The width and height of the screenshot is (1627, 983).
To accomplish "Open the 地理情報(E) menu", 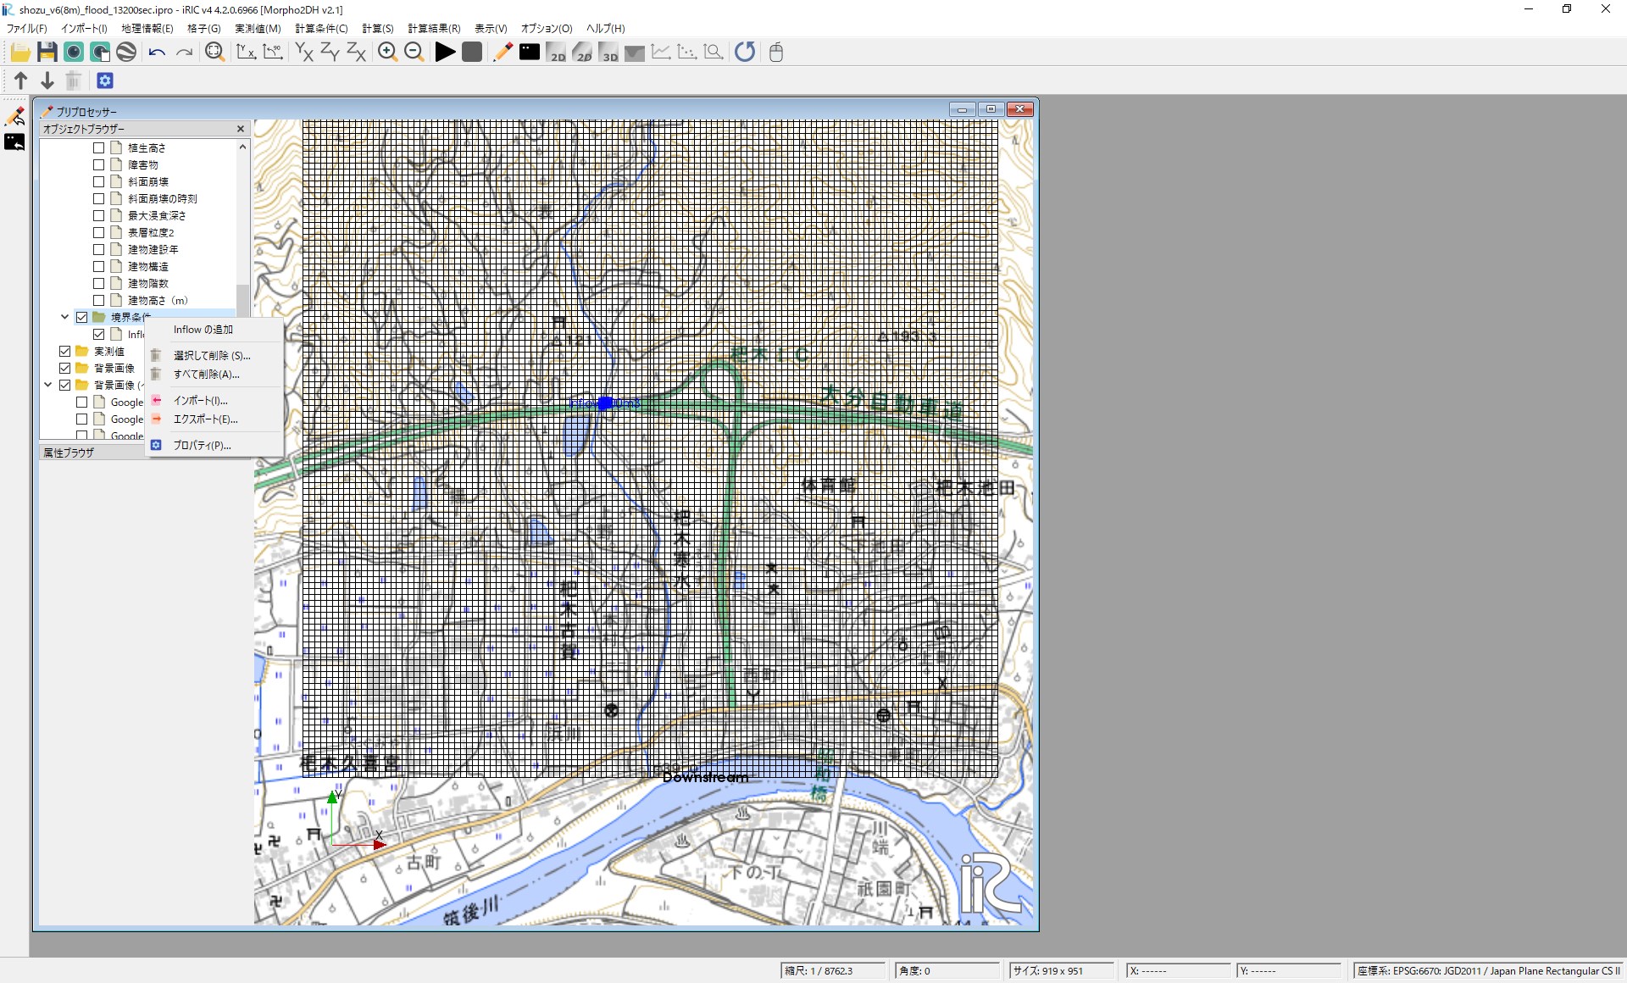I will pyautogui.click(x=147, y=28).
